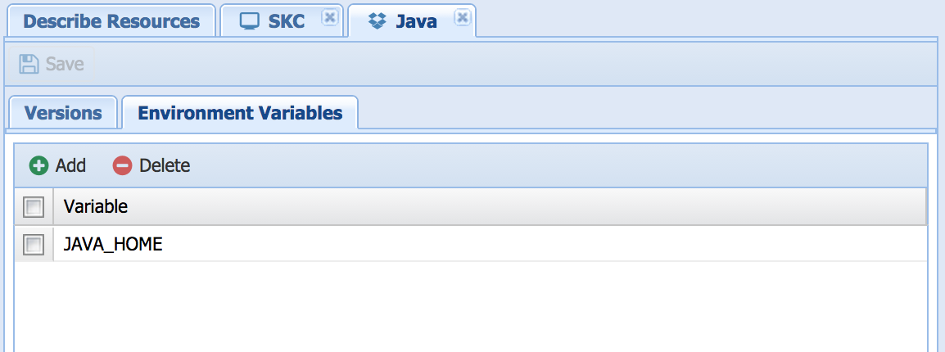Click the monitor icon on the SKC tab

[250, 21]
